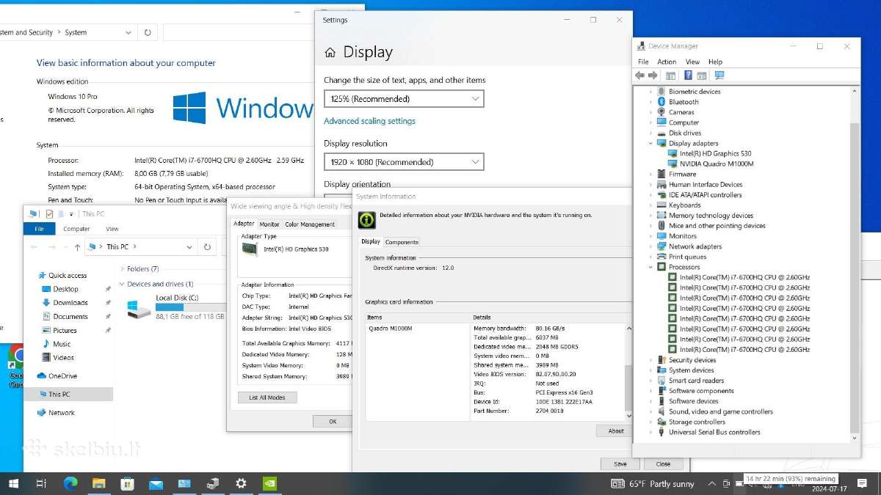The image size is (881, 495).
Task: Open the 125% (Recommended) scaling dropdown
Action: click(404, 98)
